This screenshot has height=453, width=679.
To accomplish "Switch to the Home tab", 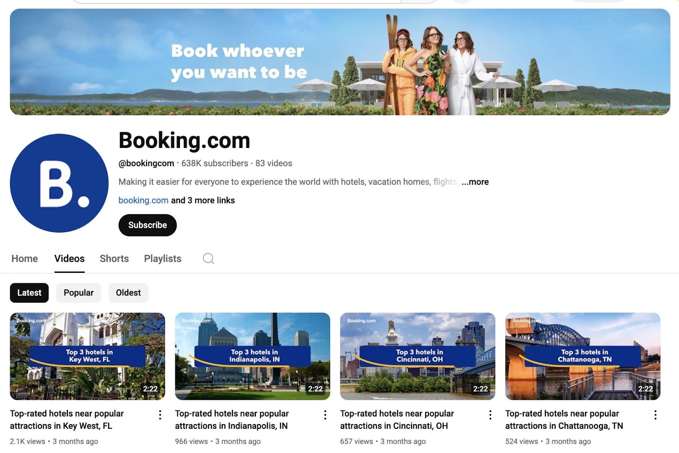I will (x=25, y=258).
